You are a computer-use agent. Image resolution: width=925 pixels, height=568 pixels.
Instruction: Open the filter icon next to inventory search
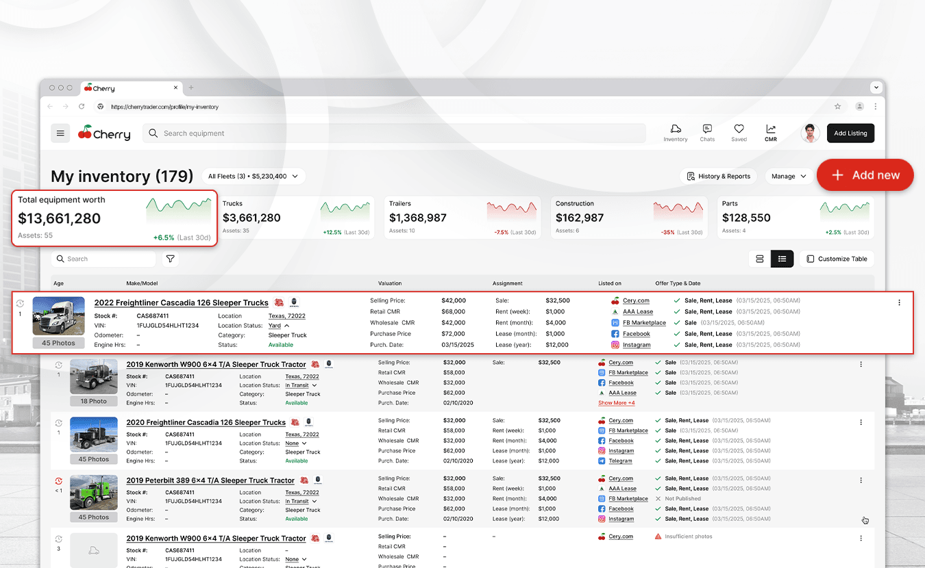[170, 259]
